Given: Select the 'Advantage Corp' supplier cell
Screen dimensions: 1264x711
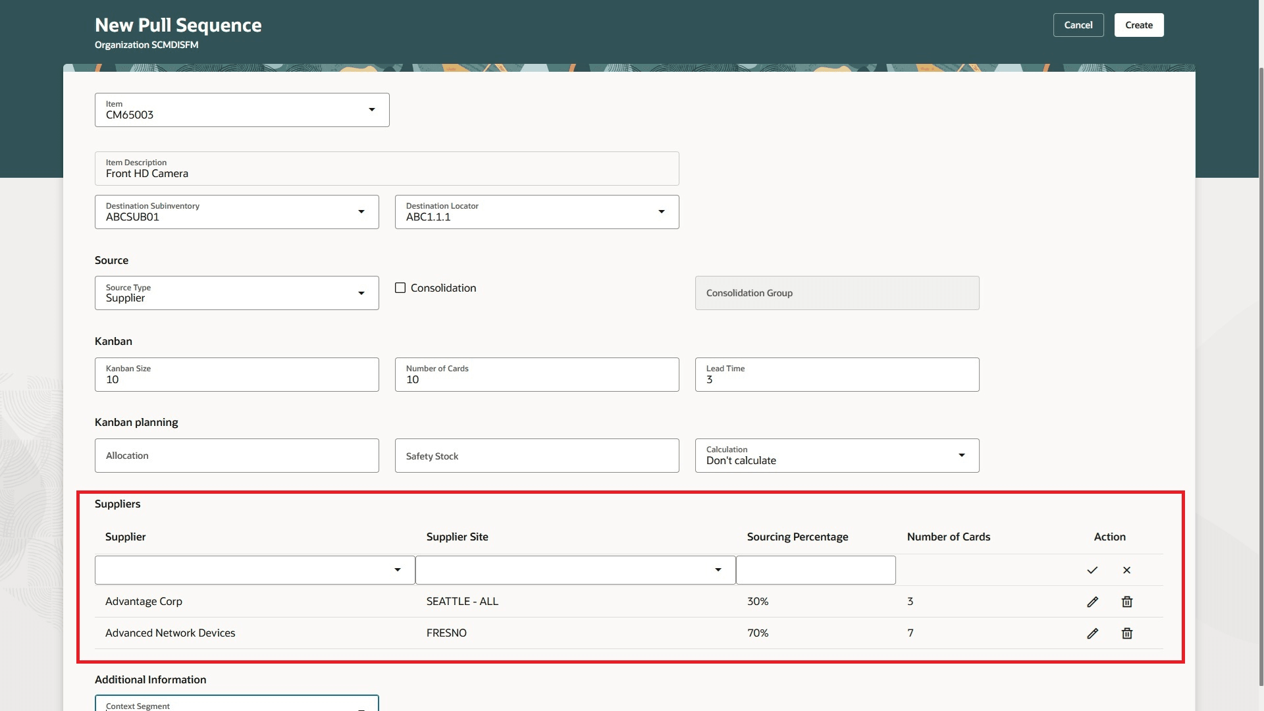Looking at the screenshot, I should [144, 602].
